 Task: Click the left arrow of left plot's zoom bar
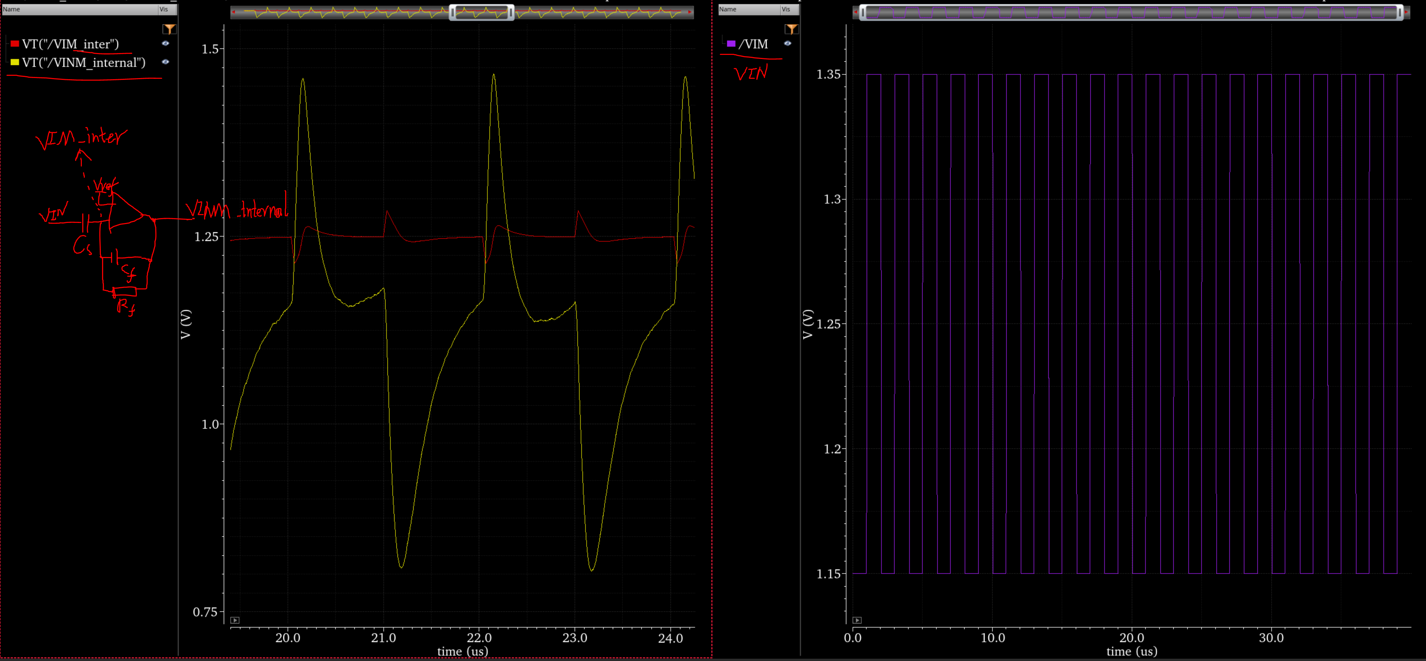pyautogui.click(x=234, y=12)
